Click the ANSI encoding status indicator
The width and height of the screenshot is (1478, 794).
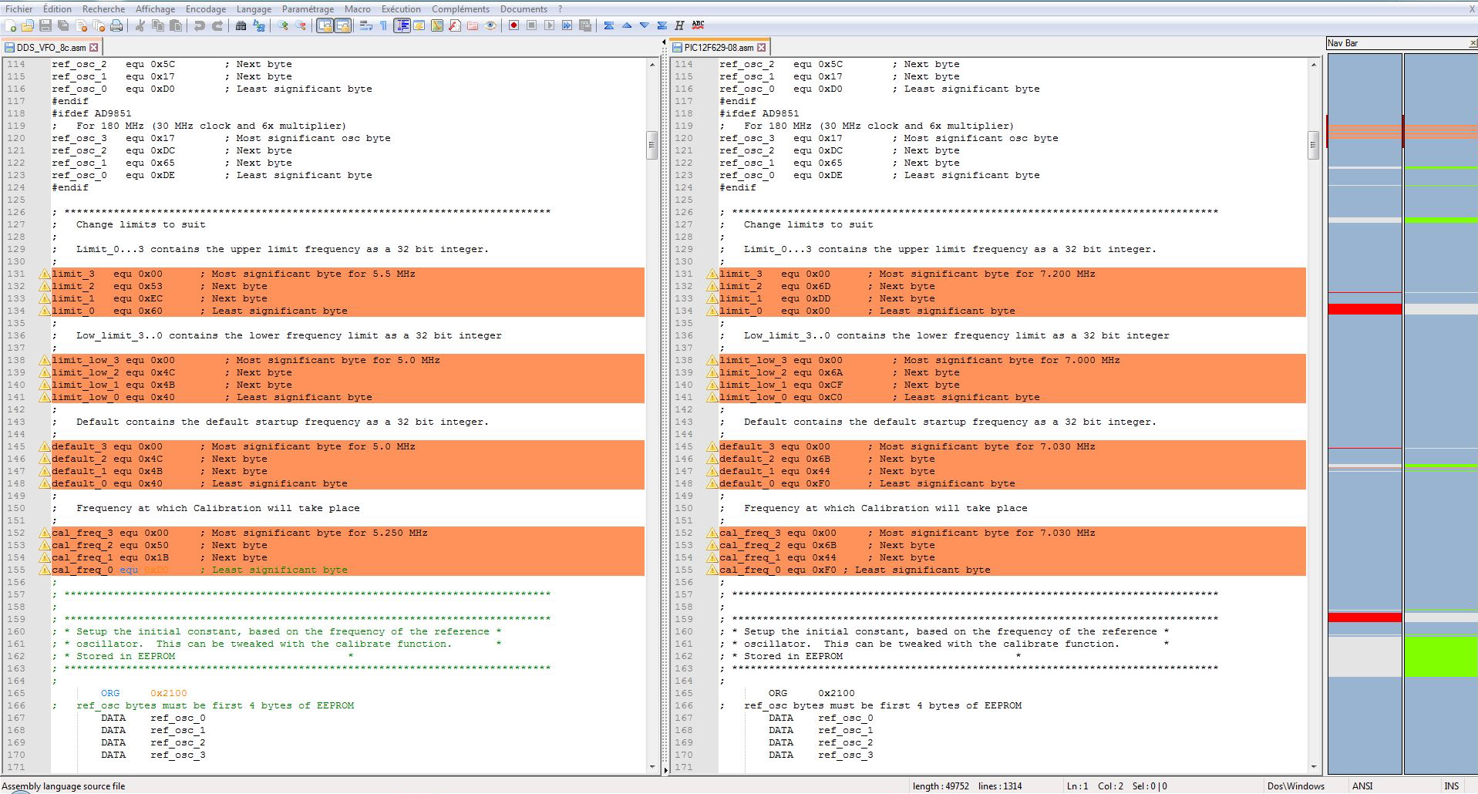tap(1365, 786)
